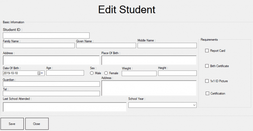
Task: Mark the Certification checkbox
Action: pyautogui.click(x=207, y=93)
